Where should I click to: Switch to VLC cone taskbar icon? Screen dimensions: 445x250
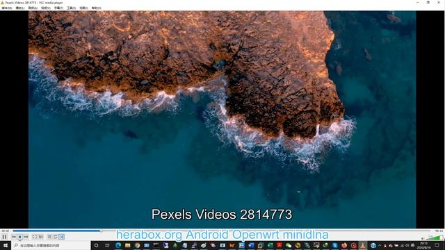click(363, 245)
